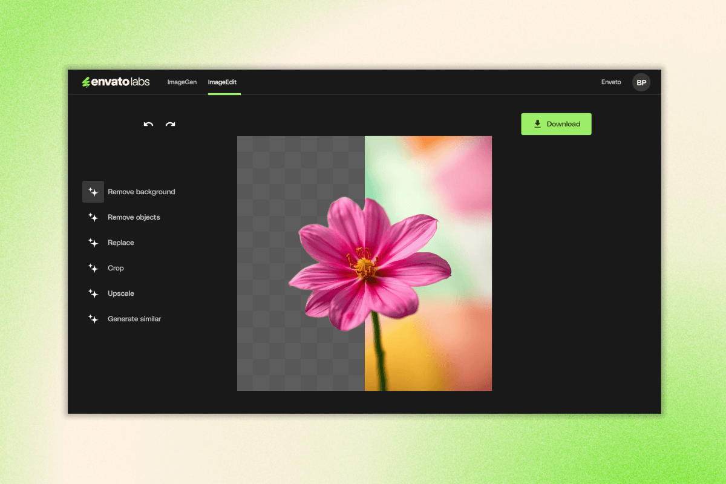Click the redo arrow icon
The image size is (726, 484).
(x=170, y=125)
